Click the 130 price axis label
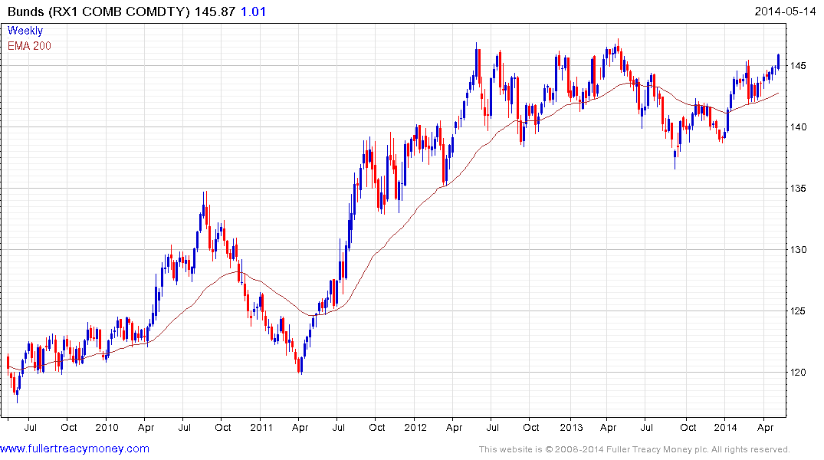Viewport: 824px width, 460px height. tap(799, 250)
